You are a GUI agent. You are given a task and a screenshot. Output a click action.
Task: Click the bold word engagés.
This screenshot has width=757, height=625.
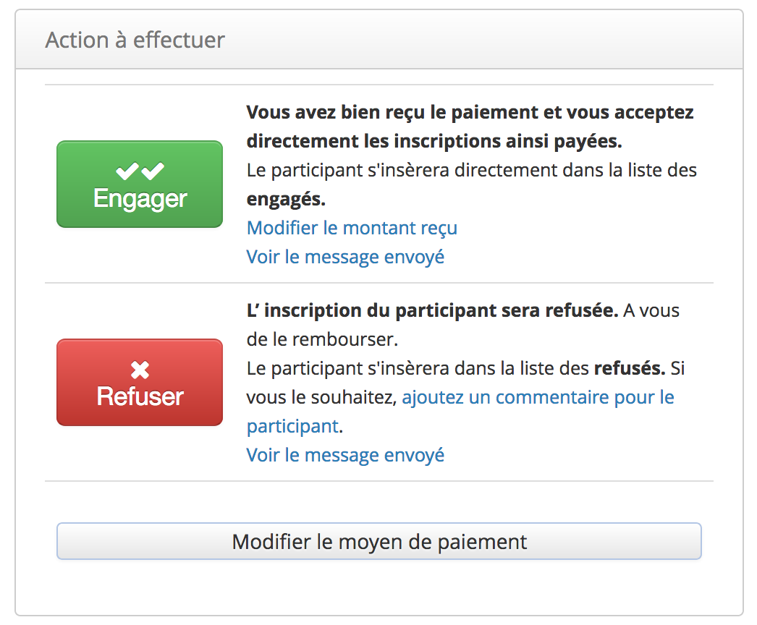(x=286, y=200)
